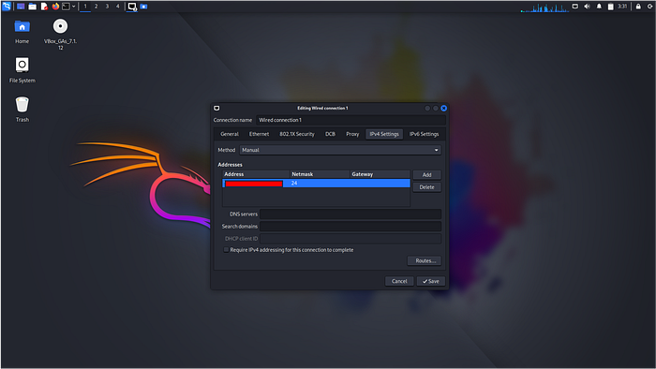The height and width of the screenshot is (369, 656).
Task: Close the Editing Wired connection 1 dialog
Action: click(444, 109)
